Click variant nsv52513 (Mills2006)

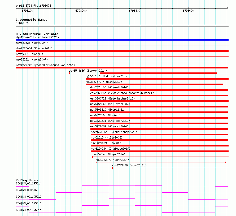[107, 137]
